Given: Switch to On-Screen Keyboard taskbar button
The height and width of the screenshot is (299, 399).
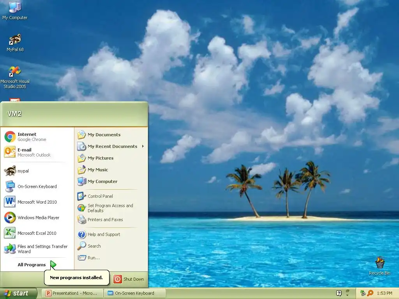Looking at the screenshot, I should pyautogui.click(x=135, y=293).
